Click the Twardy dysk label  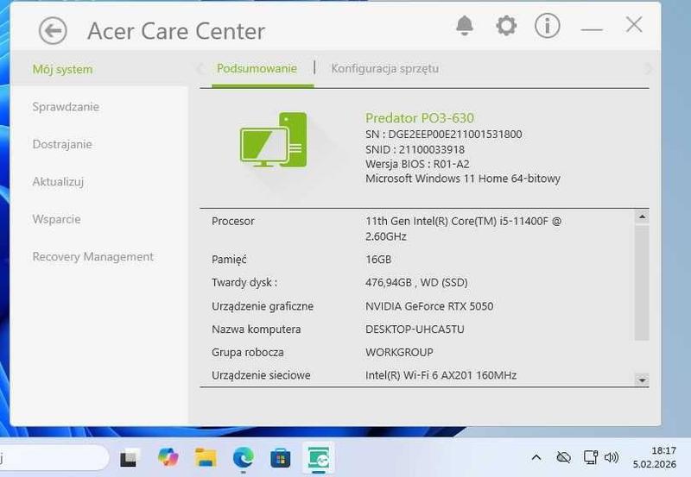pos(244,283)
